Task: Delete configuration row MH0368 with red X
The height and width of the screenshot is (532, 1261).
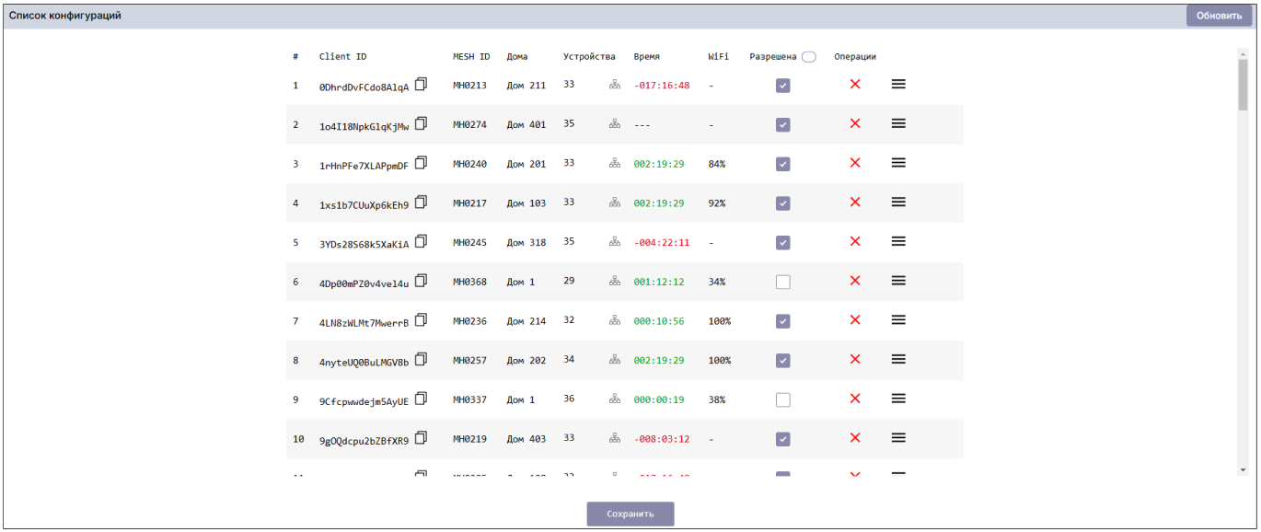Action: (x=855, y=281)
